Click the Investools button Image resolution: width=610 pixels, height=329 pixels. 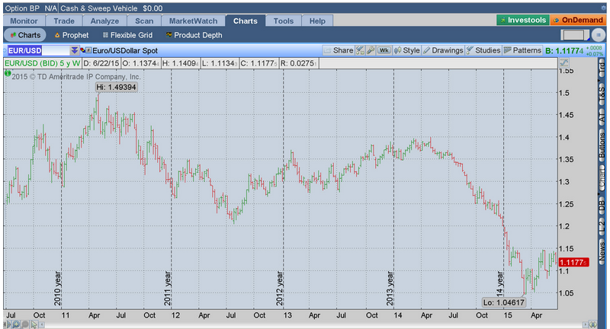(523, 21)
